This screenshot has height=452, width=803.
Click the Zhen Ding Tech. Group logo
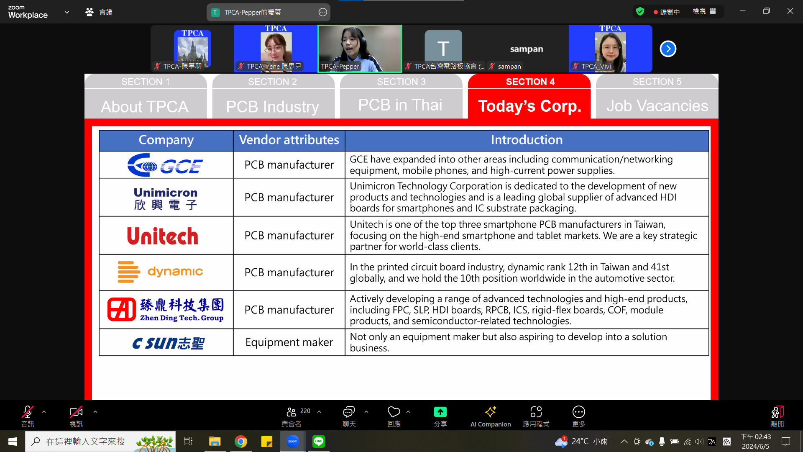click(166, 310)
